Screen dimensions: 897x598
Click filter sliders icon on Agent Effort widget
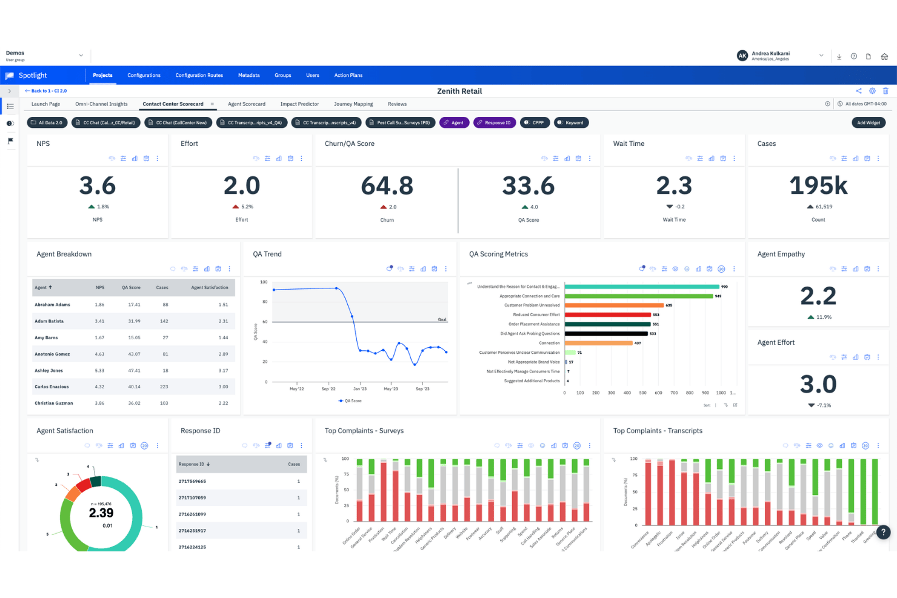(844, 357)
